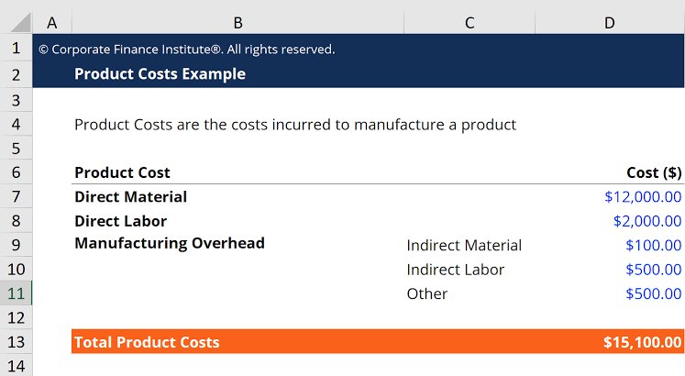Click the Other overhead label cell
The image size is (685, 376).
tap(427, 293)
